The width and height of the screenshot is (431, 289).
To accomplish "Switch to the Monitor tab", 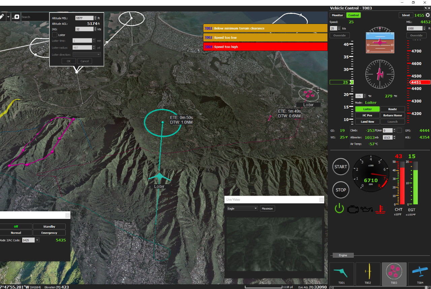I will point(337,15).
